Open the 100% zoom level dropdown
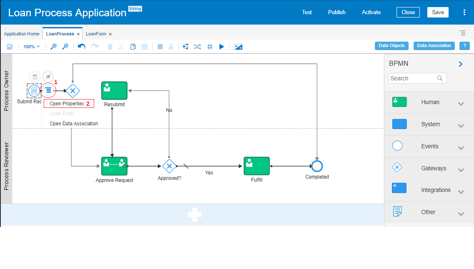This screenshot has height=269, width=474. coord(31,47)
